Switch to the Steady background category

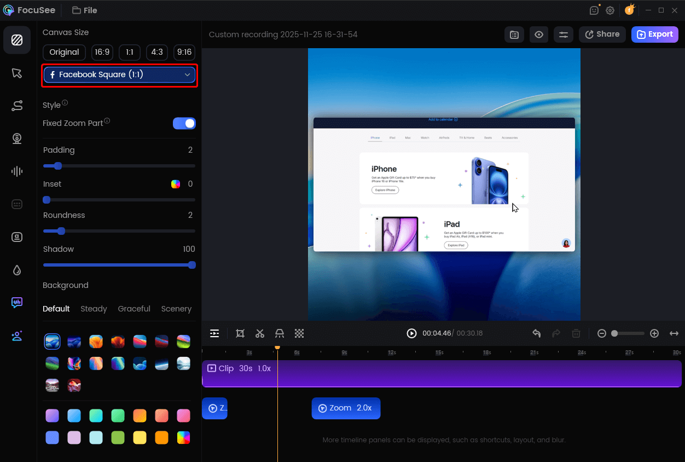(x=94, y=309)
